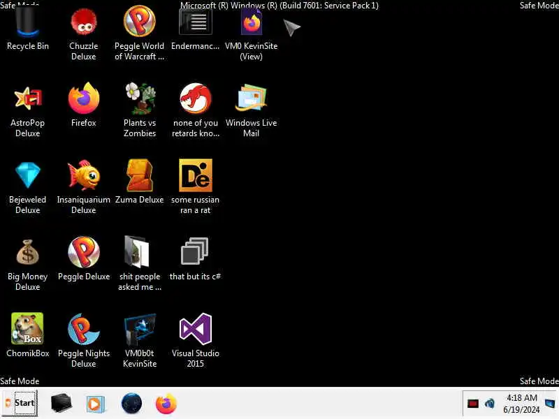
Task: Click the red flag tray icon
Action: coord(473,404)
